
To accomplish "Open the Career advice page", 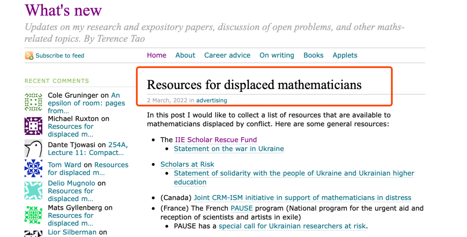I will pyautogui.click(x=227, y=55).
